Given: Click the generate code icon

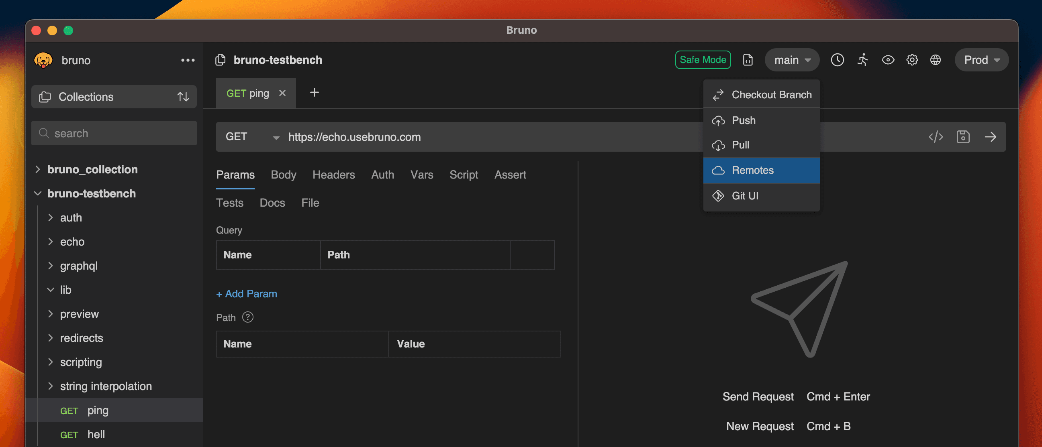Looking at the screenshot, I should pyautogui.click(x=936, y=137).
